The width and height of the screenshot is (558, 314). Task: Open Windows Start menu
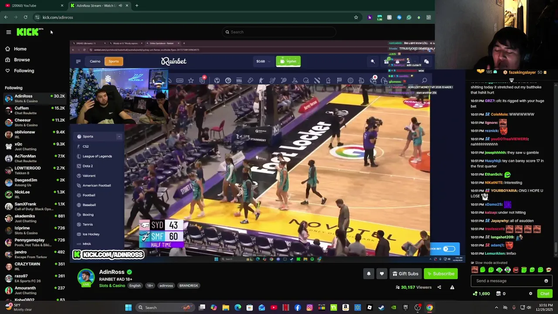128,307
